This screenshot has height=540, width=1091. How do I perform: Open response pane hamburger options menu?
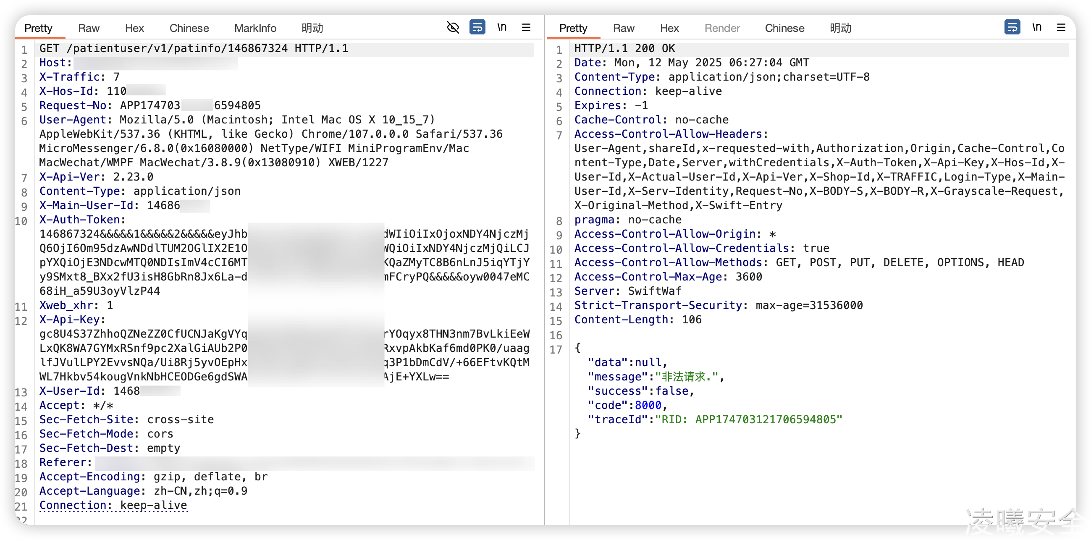[1061, 28]
